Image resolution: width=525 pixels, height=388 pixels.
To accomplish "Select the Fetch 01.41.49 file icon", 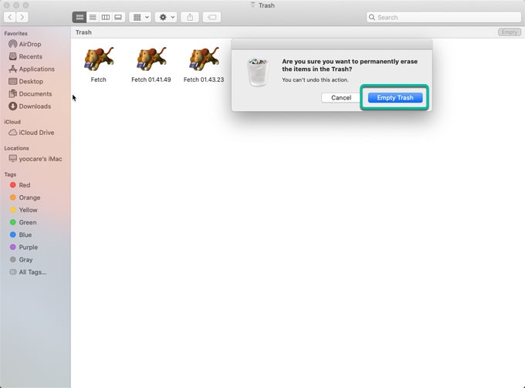I will pos(150,62).
